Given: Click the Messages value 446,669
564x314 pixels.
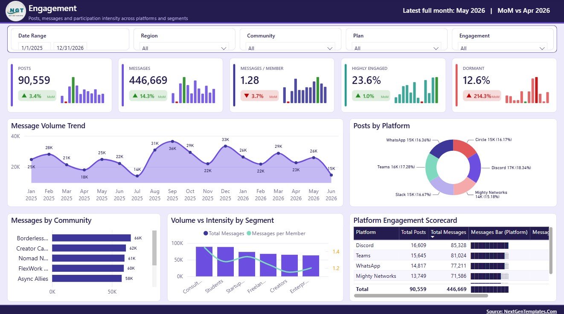Looking at the screenshot, I should [x=148, y=80].
